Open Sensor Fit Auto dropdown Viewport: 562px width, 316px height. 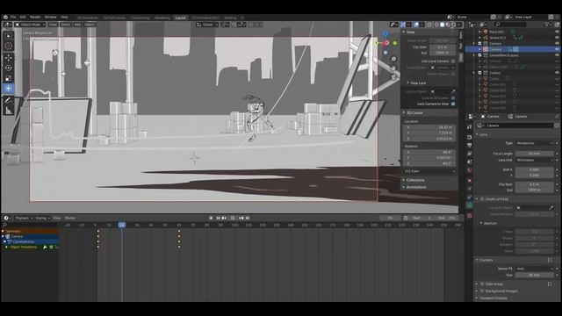[535, 269]
